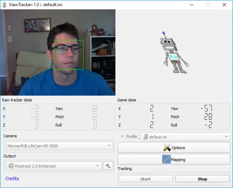
Task: Open output settings with the hammer icon
Action: click(108, 166)
